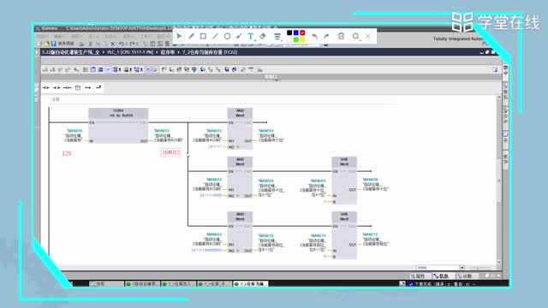
Task: Close the branch in the network
Action: point(98,87)
